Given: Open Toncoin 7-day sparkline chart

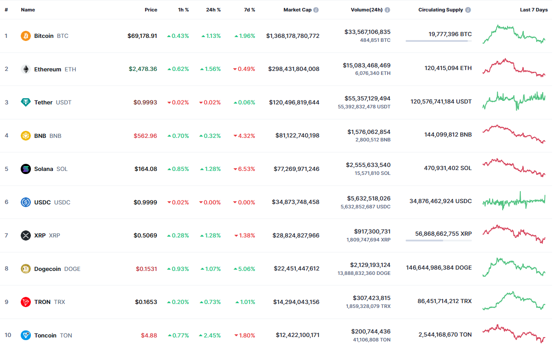Looking at the screenshot, I should tap(514, 333).
